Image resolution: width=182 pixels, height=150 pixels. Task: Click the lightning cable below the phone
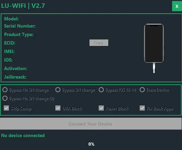click(x=154, y=68)
